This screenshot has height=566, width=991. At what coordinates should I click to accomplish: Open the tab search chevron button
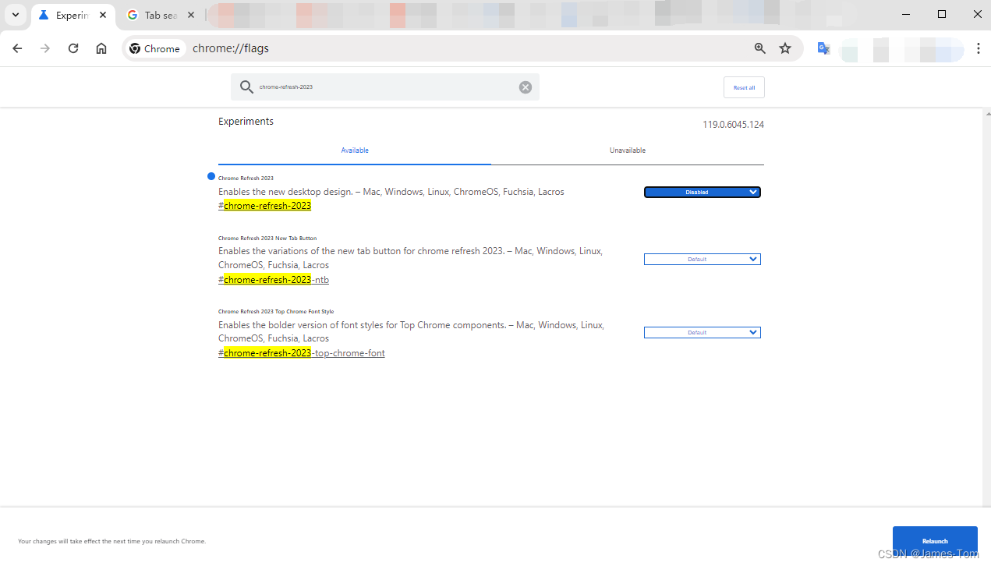[16, 15]
